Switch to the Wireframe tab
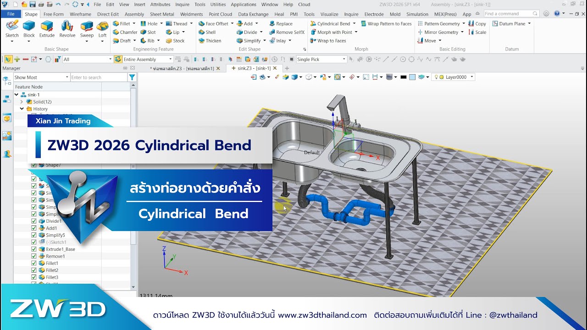Viewport: 587px width, 330px height. tap(80, 14)
